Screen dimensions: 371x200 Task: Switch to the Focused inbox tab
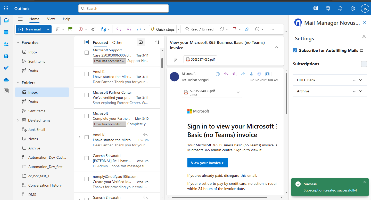coord(100,42)
